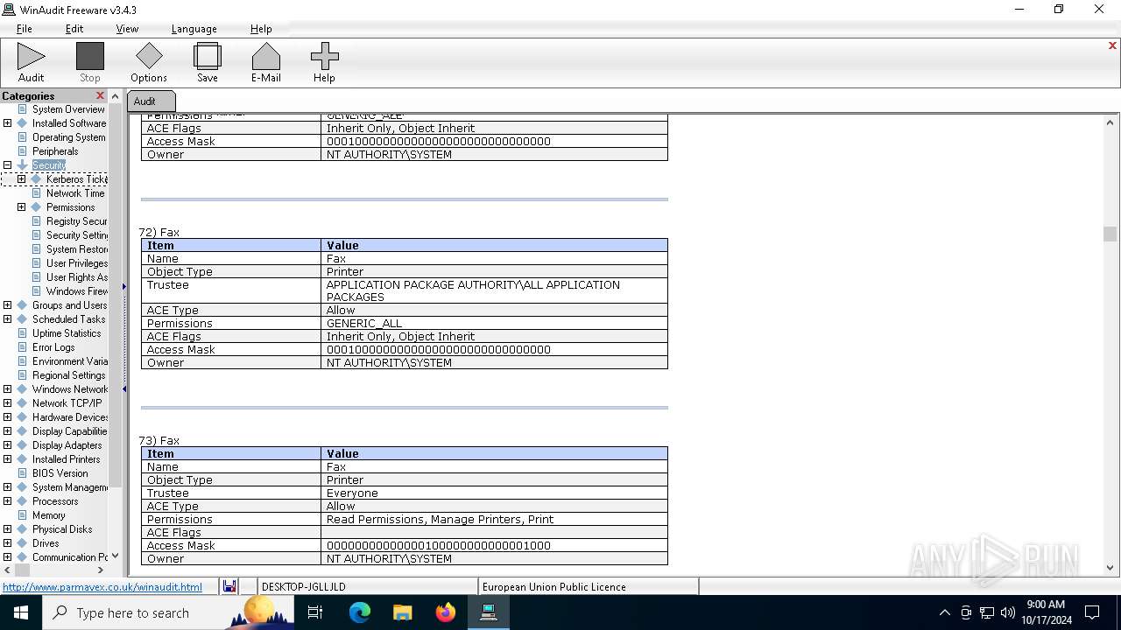Select Regional Settings category
Image resolution: width=1121 pixels, height=630 pixels.
(68, 375)
